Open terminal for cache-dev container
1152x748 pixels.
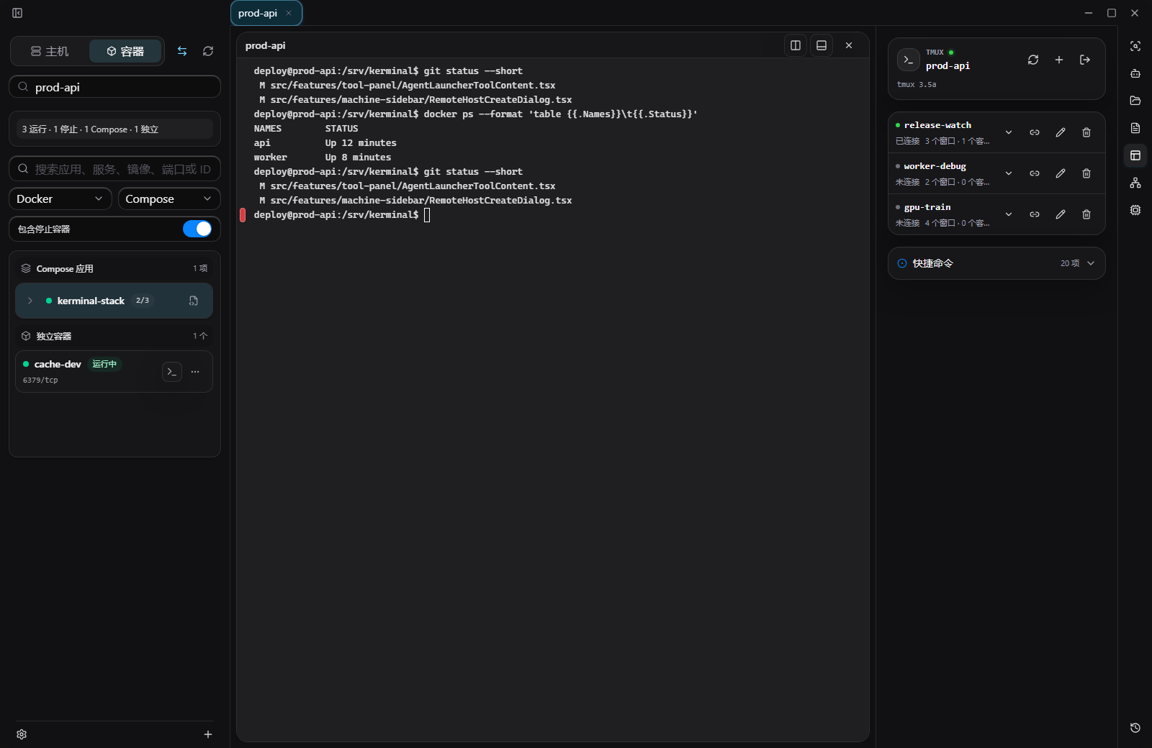pyautogui.click(x=172, y=372)
